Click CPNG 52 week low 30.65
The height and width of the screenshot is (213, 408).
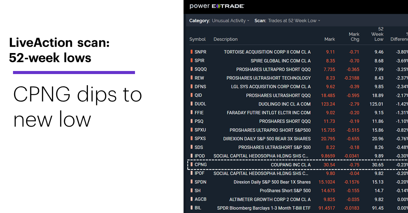click(377, 165)
